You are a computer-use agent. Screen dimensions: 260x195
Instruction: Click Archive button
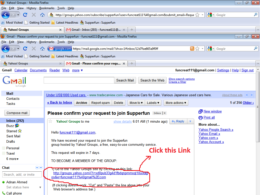(82, 103)
